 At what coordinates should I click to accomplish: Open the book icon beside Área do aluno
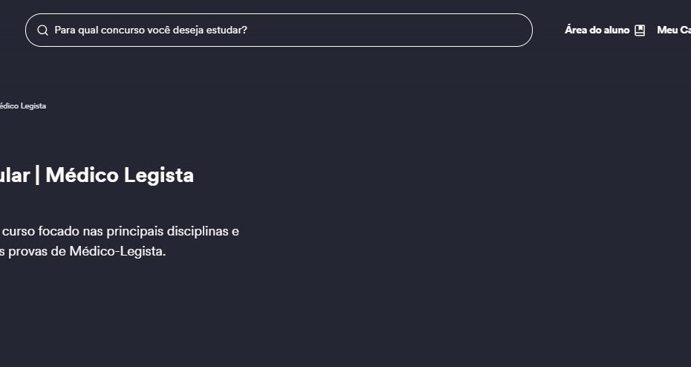640,30
